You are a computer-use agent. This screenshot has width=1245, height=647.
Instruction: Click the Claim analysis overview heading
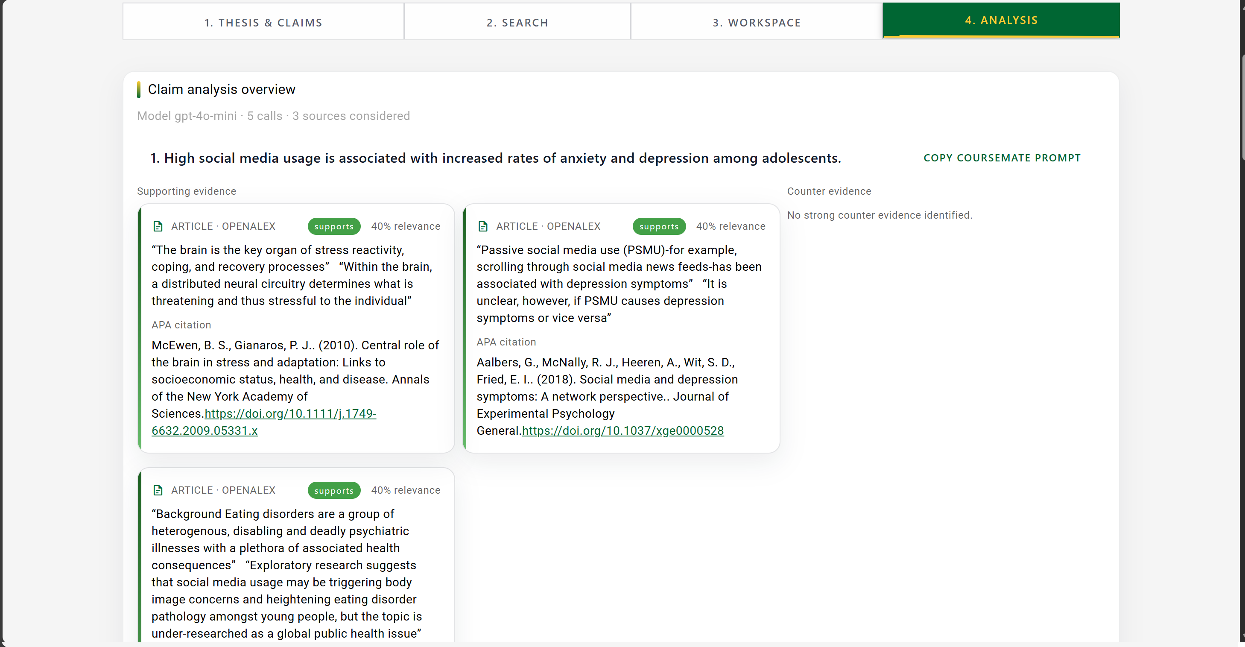pos(221,89)
